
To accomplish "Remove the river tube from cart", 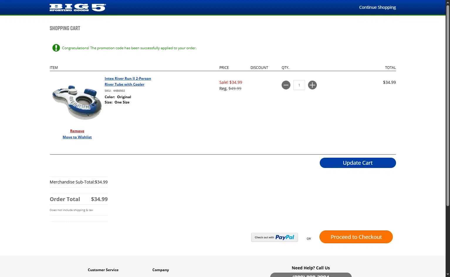I will (77, 131).
